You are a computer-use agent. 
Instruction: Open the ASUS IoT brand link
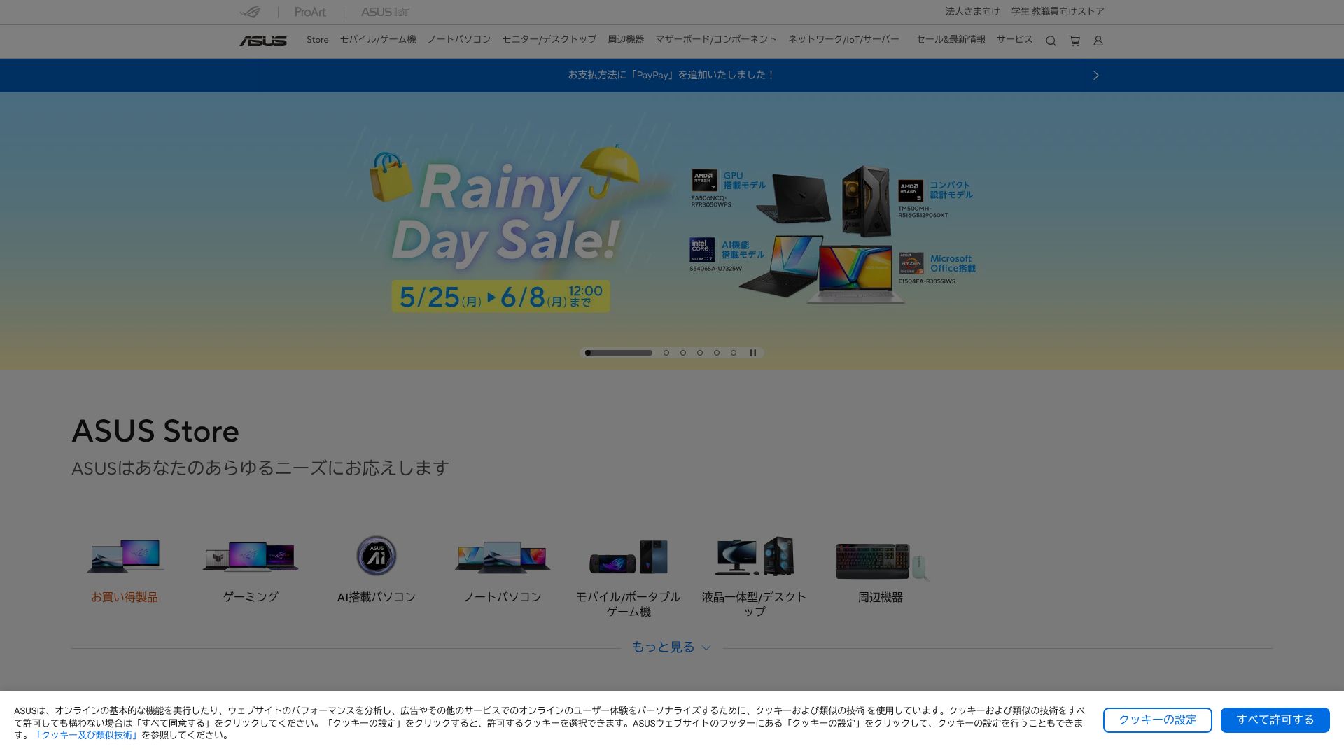click(385, 12)
